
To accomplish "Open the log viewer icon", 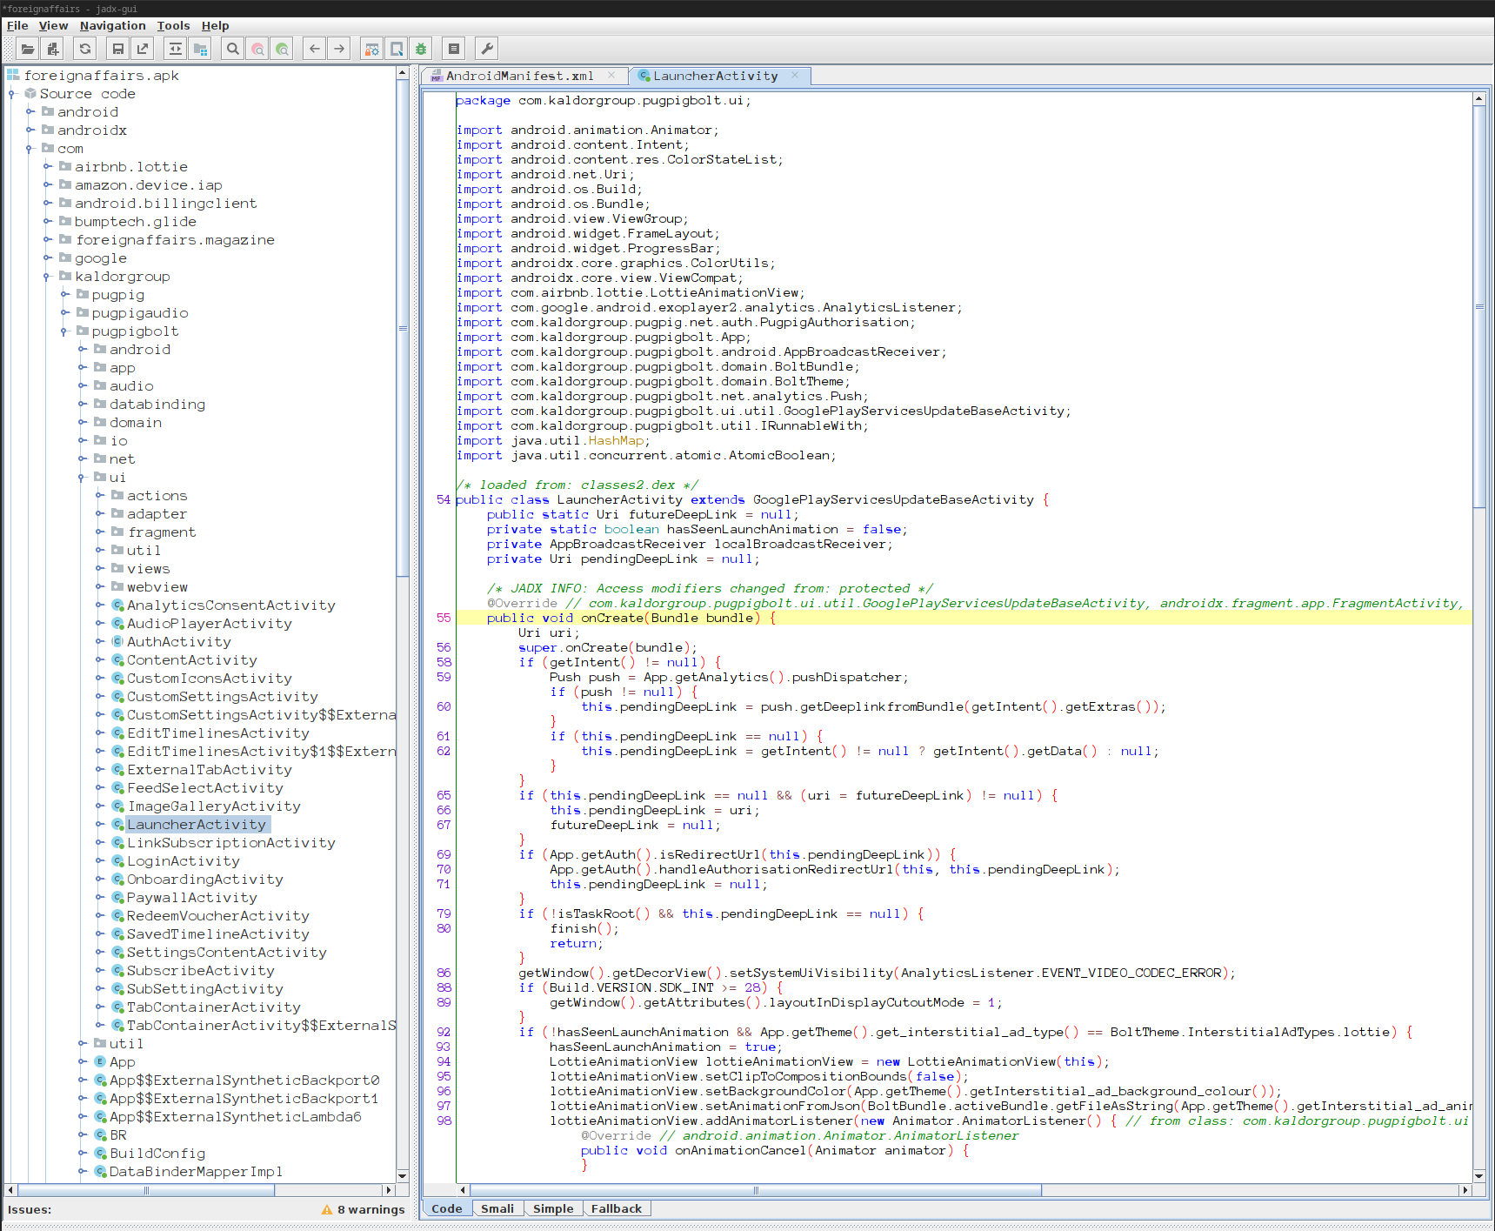I will point(453,48).
